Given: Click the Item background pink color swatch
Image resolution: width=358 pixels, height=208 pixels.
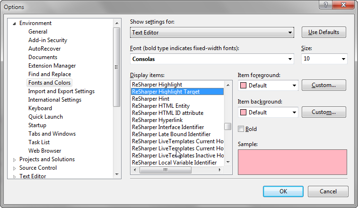Looking at the screenshot, I should 244,113.
